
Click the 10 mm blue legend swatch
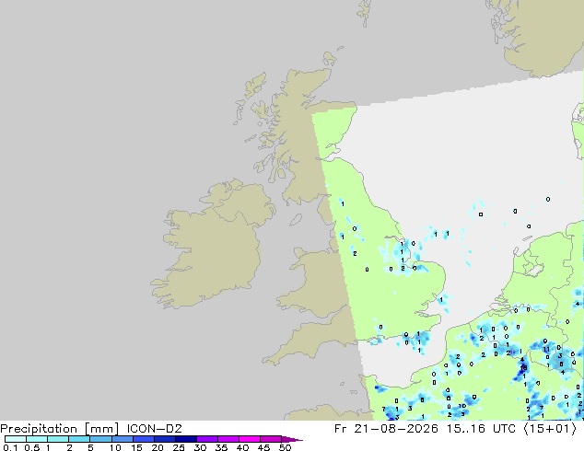click(x=122, y=439)
